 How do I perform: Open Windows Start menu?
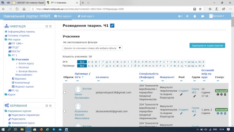[x=3, y=129]
